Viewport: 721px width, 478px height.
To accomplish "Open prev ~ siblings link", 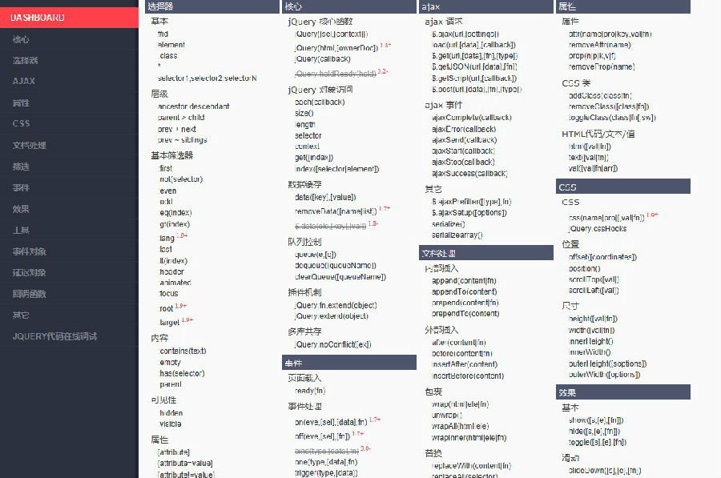I will coord(182,140).
